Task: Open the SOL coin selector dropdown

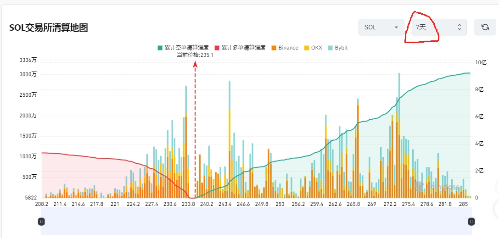Action: (x=381, y=27)
